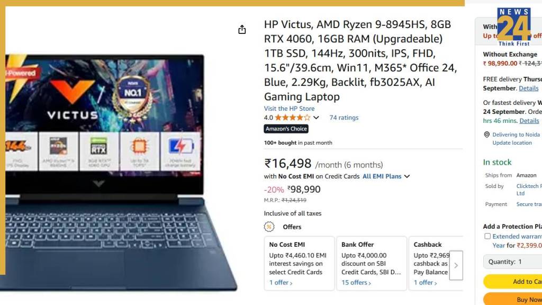Click the News24 logo
Screen dimensions: 542x305
coord(513,27)
